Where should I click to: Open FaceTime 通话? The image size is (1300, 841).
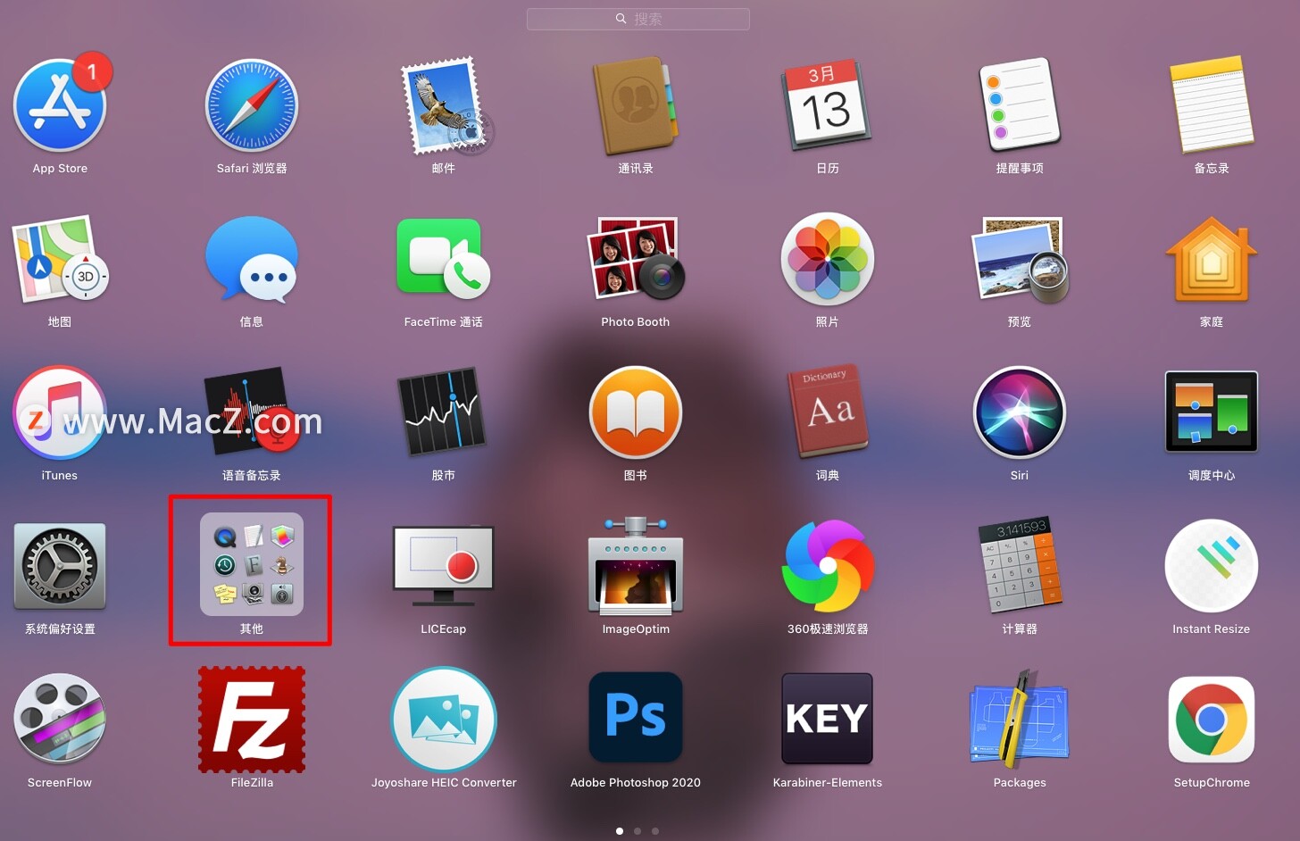click(x=444, y=259)
